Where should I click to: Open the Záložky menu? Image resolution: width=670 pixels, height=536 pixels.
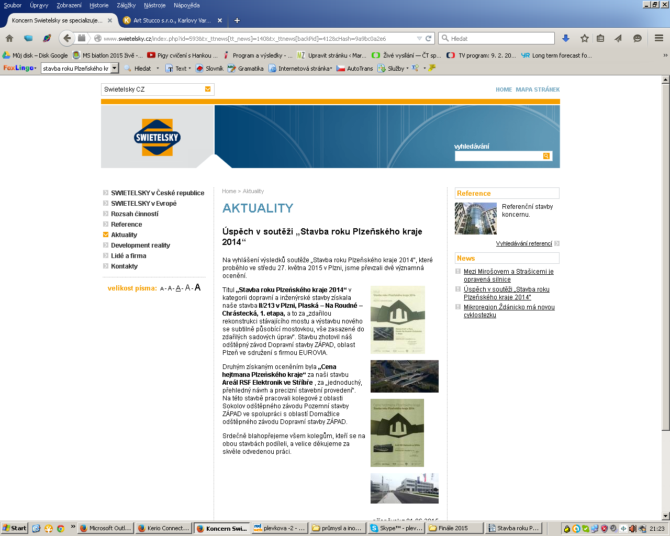(126, 5)
